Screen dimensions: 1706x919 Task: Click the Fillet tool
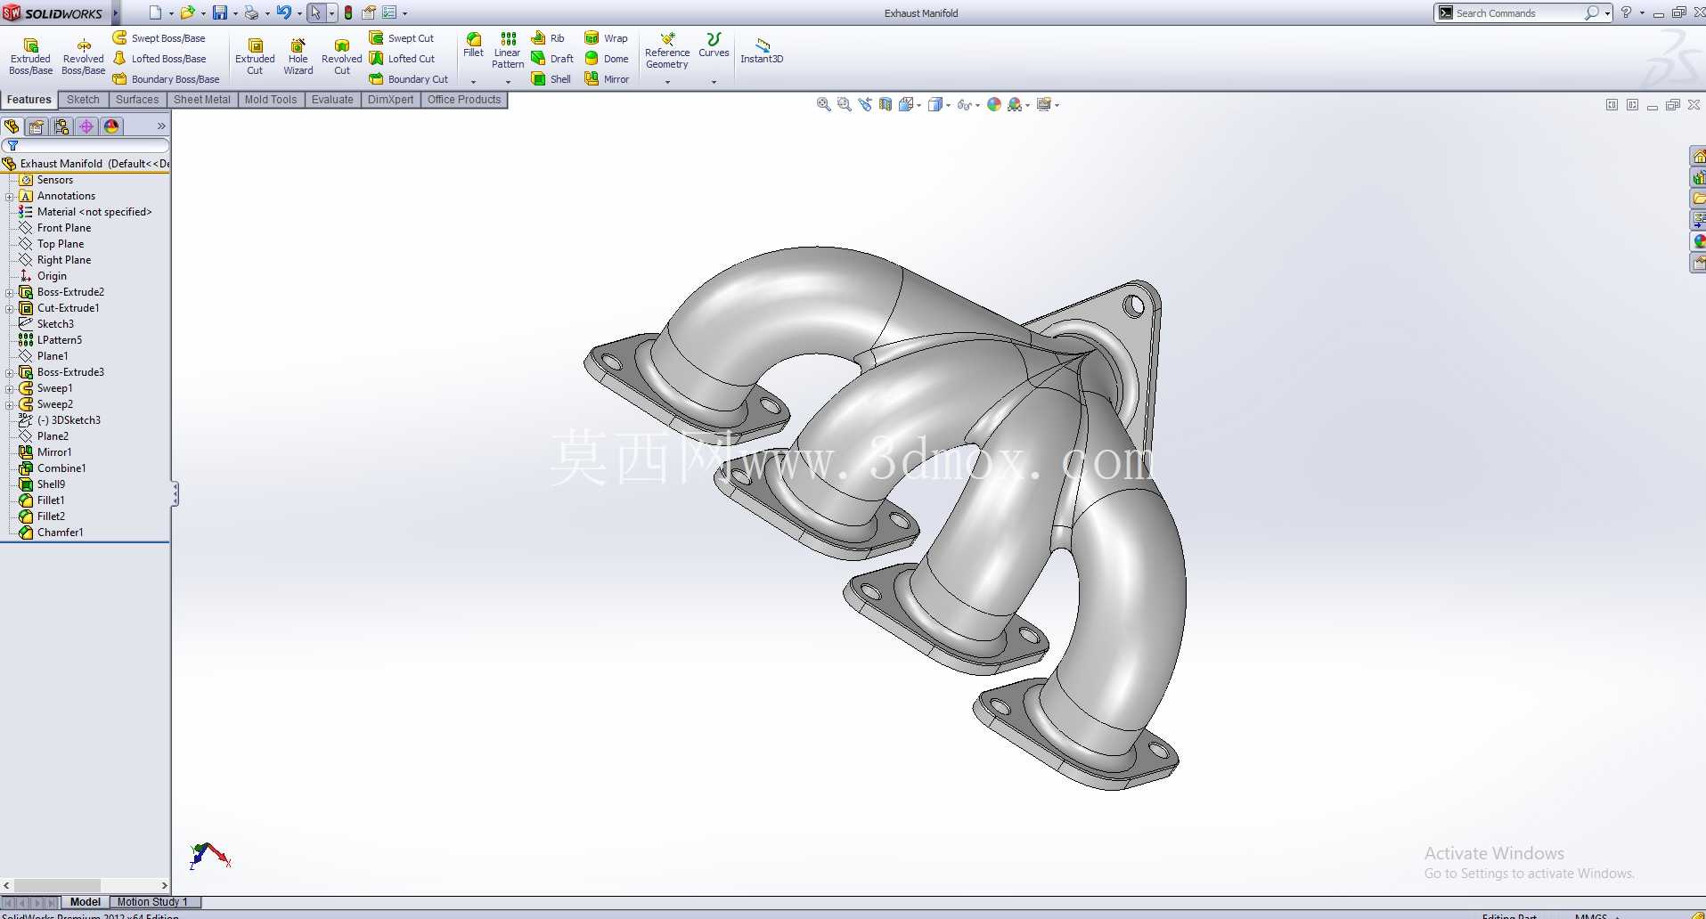click(x=473, y=45)
